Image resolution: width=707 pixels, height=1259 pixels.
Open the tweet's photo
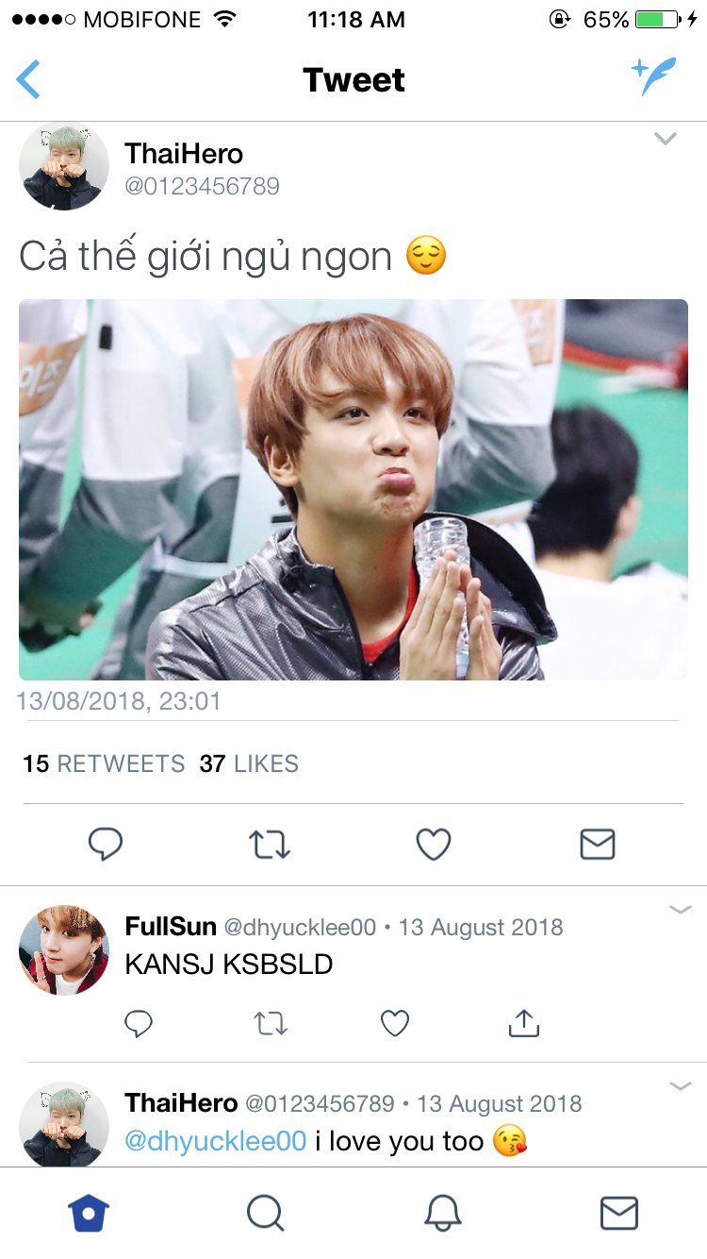[x=353, y=490]
